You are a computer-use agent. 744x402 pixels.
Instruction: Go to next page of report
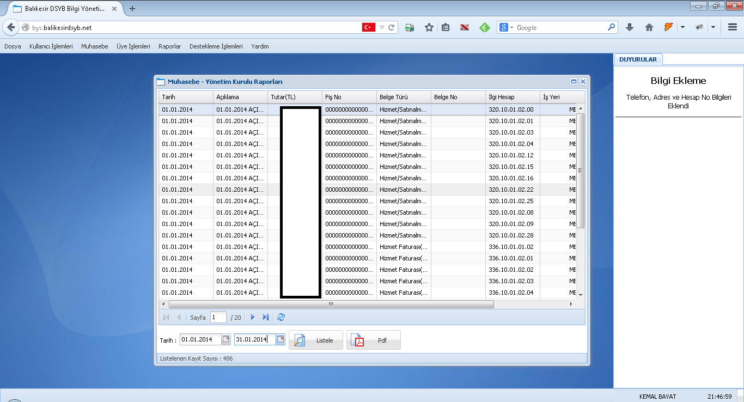coord(252,317)
